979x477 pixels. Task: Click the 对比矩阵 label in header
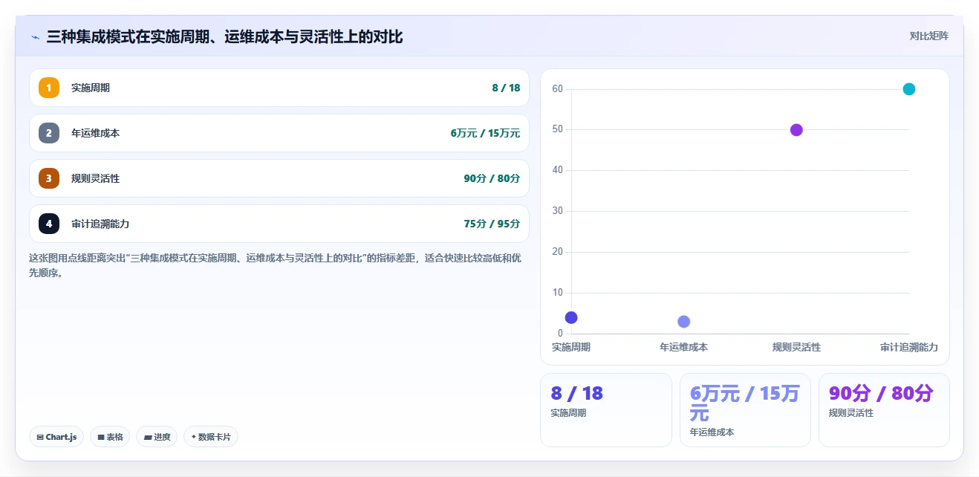click(x=928, y=36)
